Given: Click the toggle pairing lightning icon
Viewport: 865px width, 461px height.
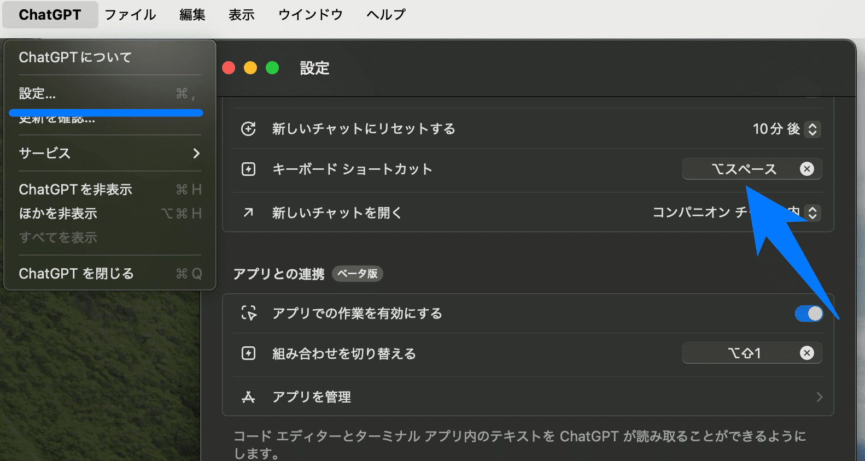Looking at the screenshot, I should 249,353.
